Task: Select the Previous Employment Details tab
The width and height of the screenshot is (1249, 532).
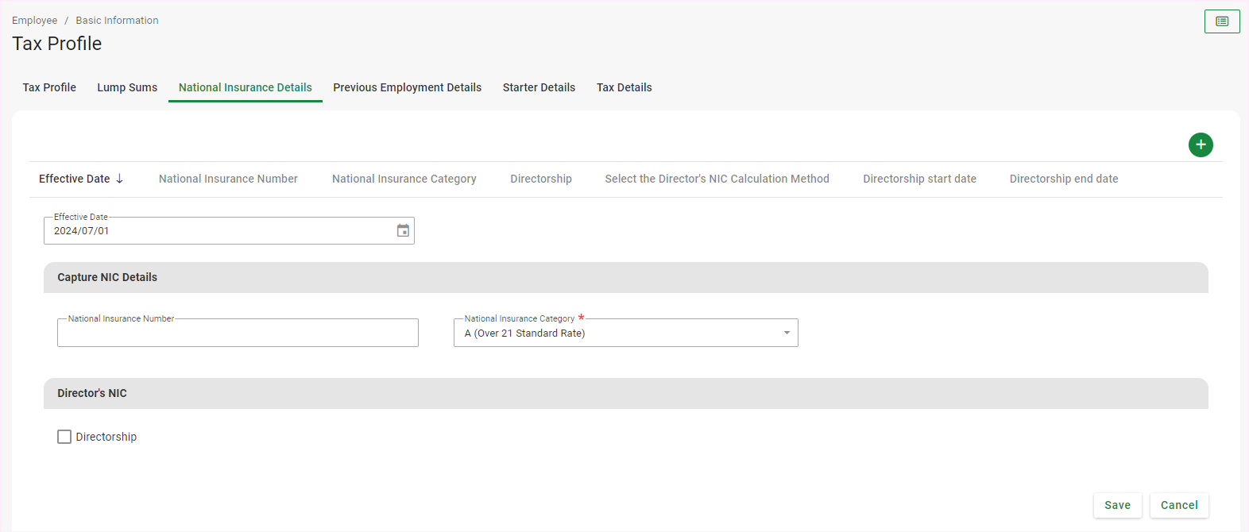Action: tap(407, 87)
